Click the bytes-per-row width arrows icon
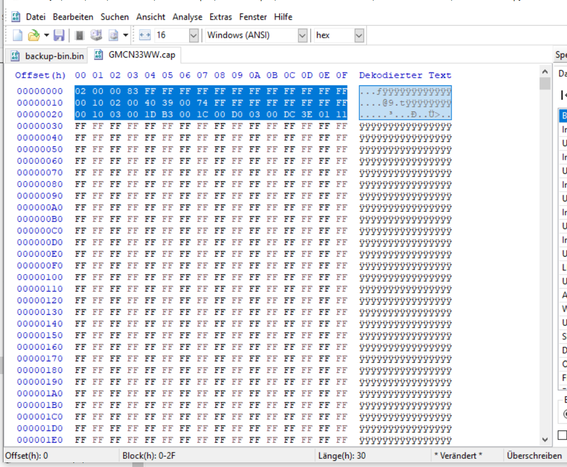 (x=145, y=35)
